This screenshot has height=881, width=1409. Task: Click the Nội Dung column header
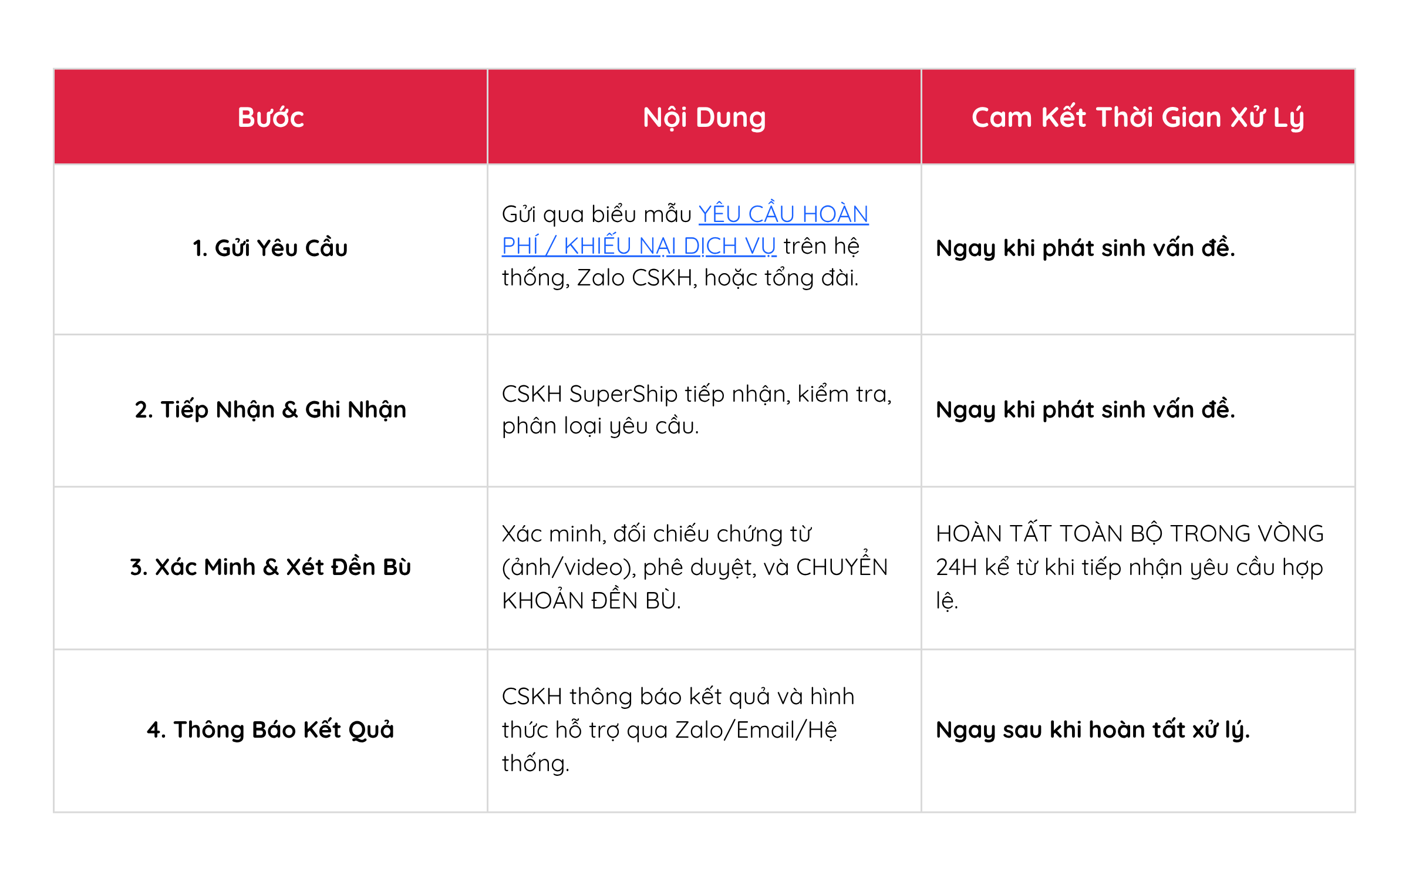[x=704, y=117]
